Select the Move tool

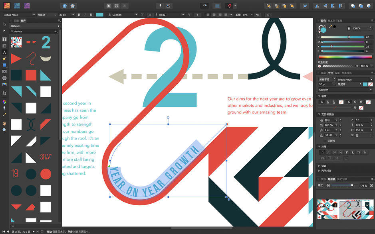(4, 24)
